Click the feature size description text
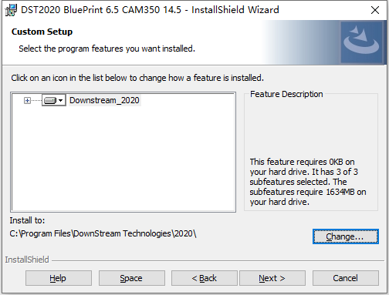Image resolution: width=389 pixels, height=295 pixels. (308, 182)
